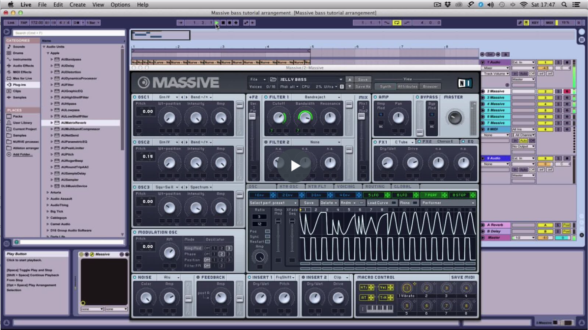Image resolution: width=588 pixels, height=330 pixels.
Task: Enable the Sync checkbox in the performer
Action: (267, 236)
